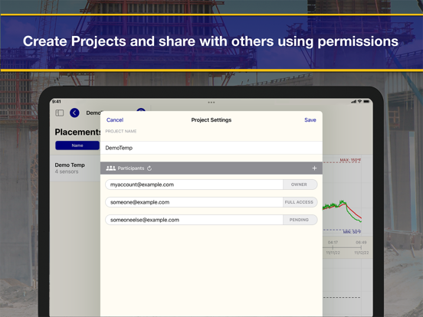Select the someoneelse@example.com email field
This screenshot has height=317, width=423.
pos(194,220)
